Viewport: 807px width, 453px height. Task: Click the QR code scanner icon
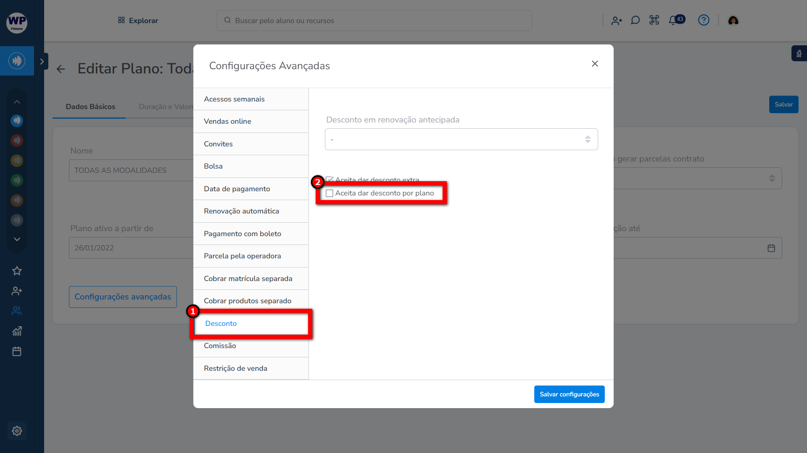coord(654,20)
